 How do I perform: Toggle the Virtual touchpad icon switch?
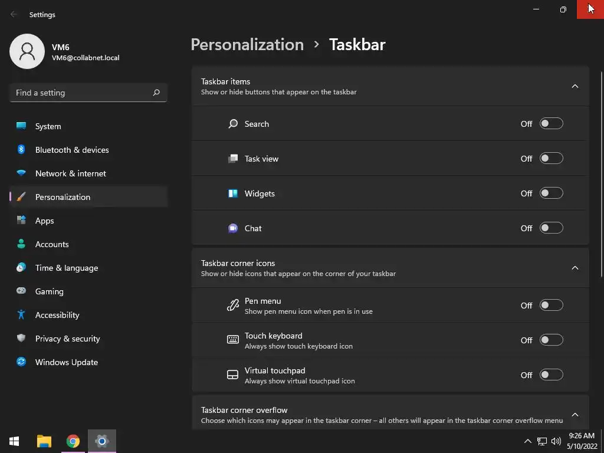[552, 375]
